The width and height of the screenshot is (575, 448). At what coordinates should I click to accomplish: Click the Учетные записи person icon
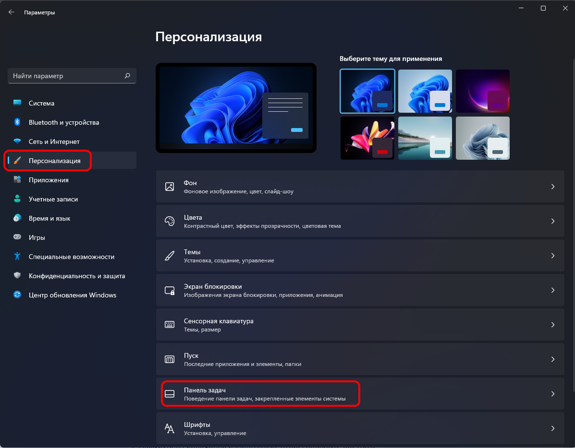17,199
